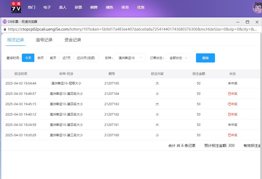This screenshot has height=179, width=262.
Task: Select the 前天 query time filter
Action: click(x=53, y=58)
